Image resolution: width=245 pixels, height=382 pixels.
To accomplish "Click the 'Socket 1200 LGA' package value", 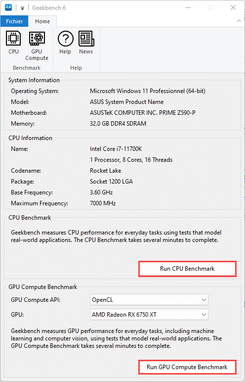I will pos(112,182).
